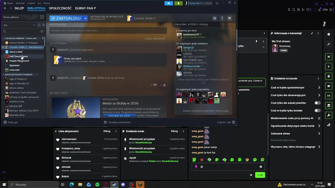Viewport: 335px width, 188px height.
Task: Expand Czat tylko dla obserwujących option
Action: 319,95
